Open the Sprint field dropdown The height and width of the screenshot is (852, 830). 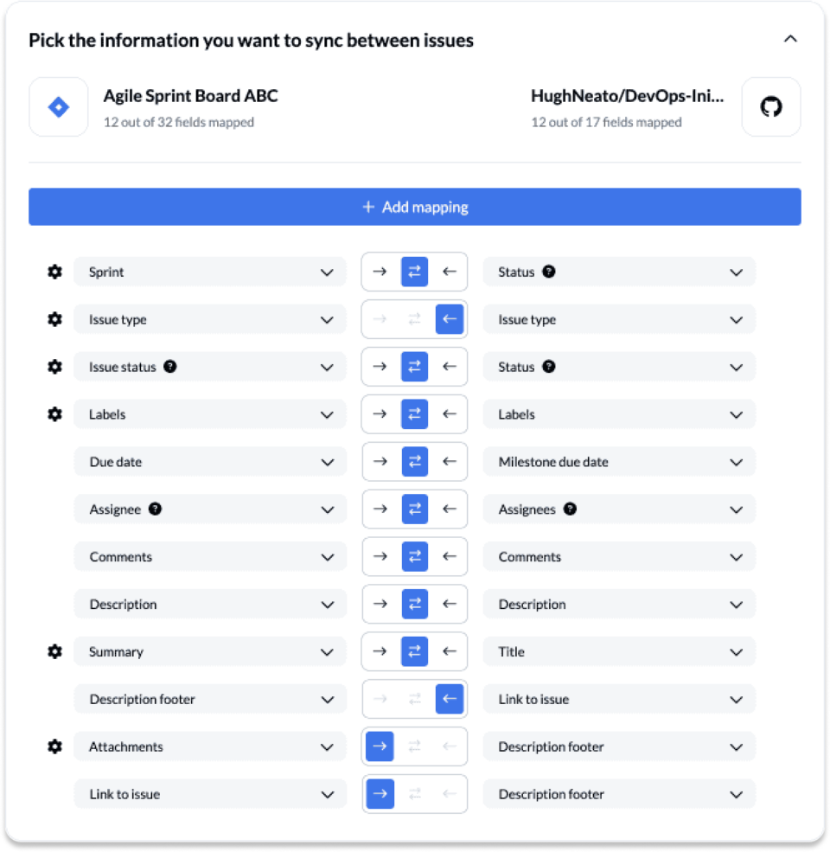point(329,271)
